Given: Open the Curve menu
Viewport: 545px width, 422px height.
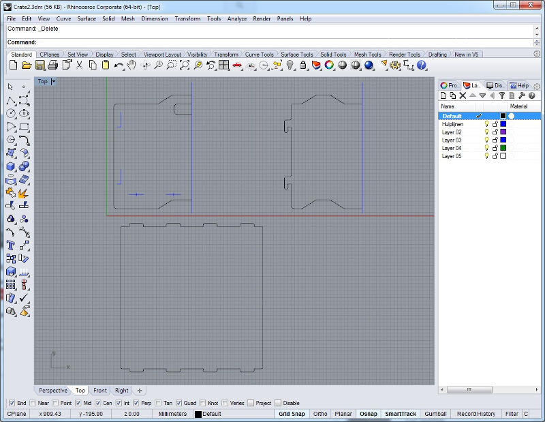Looking at the screenshot, I should click(63, 19).
